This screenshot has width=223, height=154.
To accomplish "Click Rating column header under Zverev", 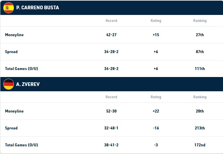I will pyautogui.click(x=156, y=97).
